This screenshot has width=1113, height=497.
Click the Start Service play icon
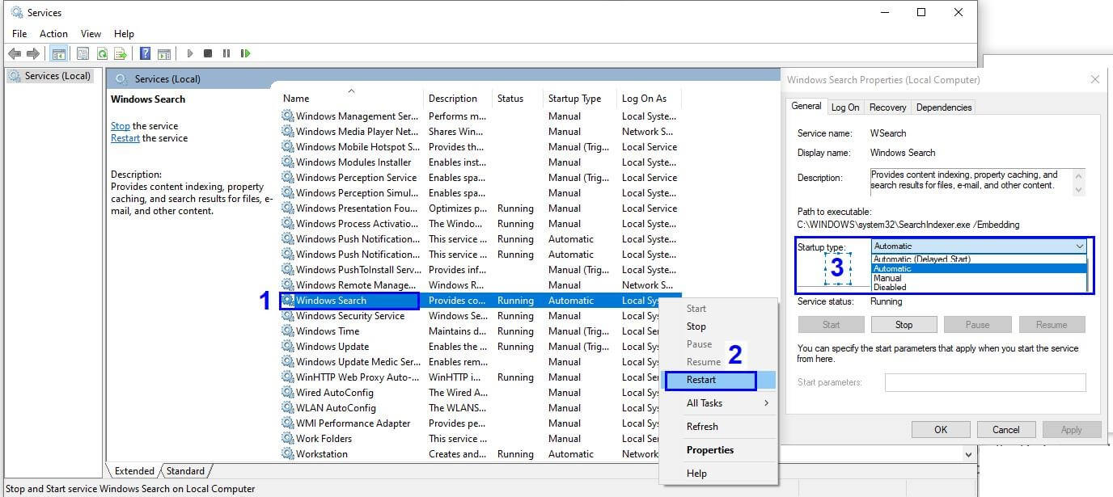tap(189, 53)
